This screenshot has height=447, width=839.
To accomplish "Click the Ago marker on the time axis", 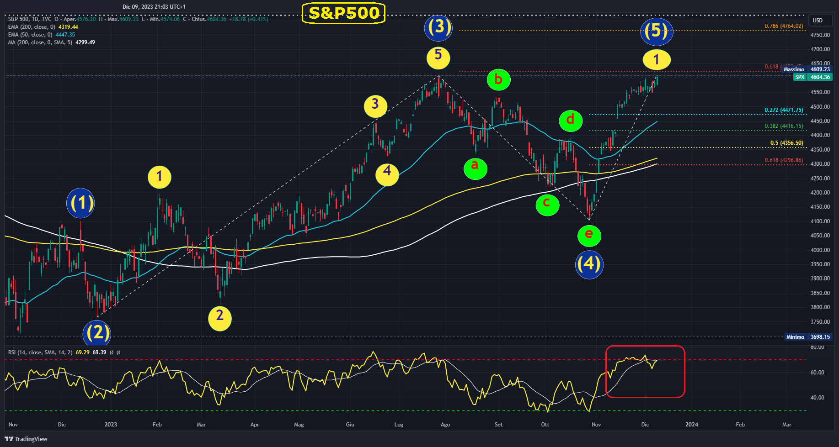I will [445, 425].
